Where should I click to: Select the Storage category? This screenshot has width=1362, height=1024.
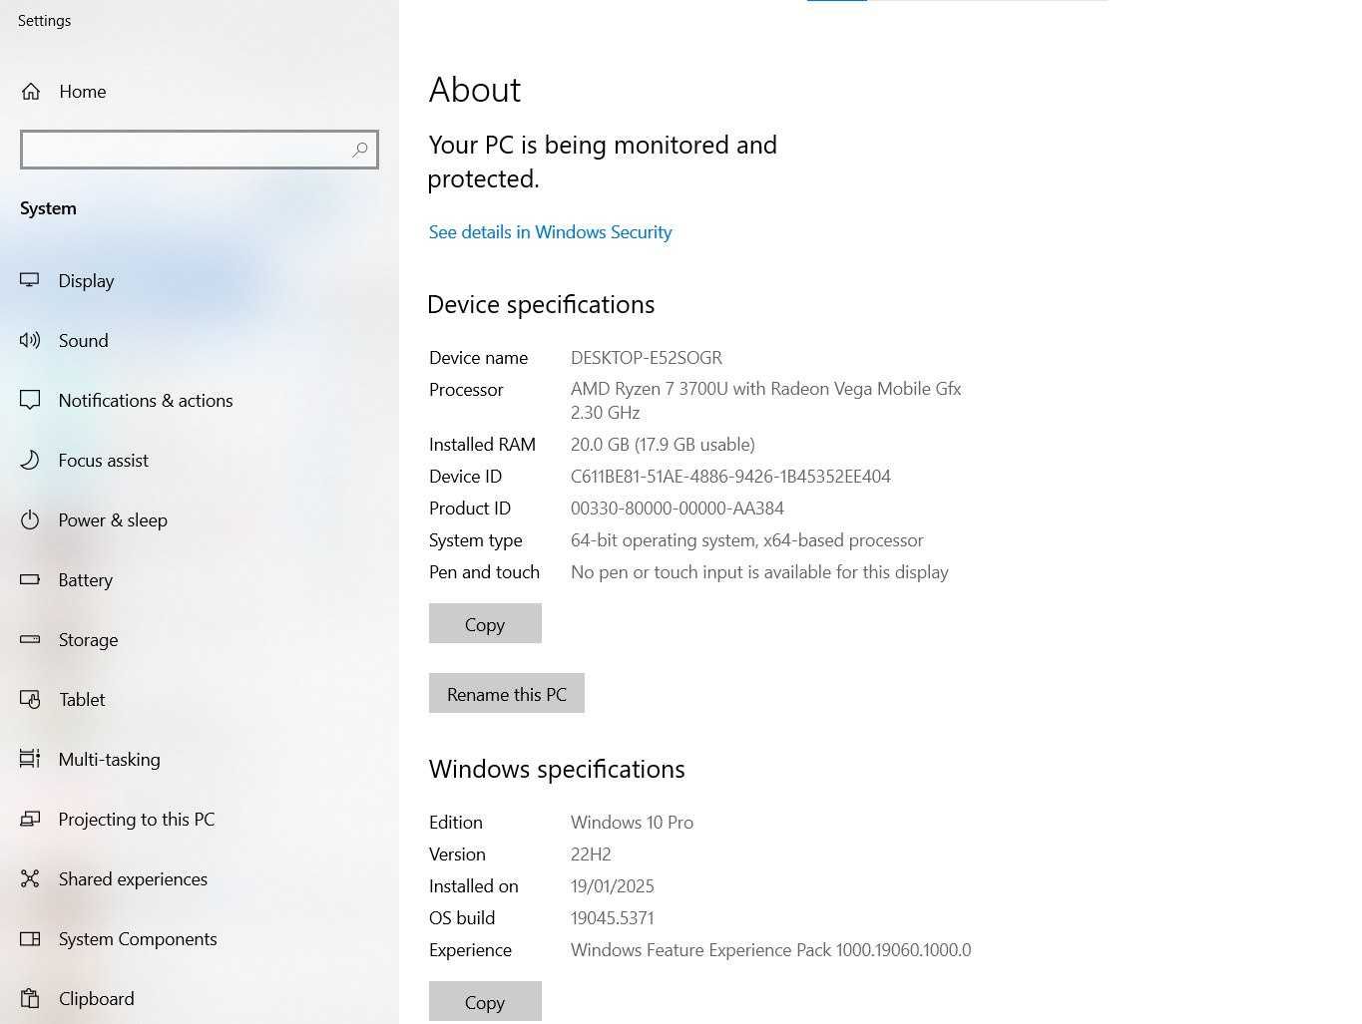pyautogui.click(x=200, y=639)
